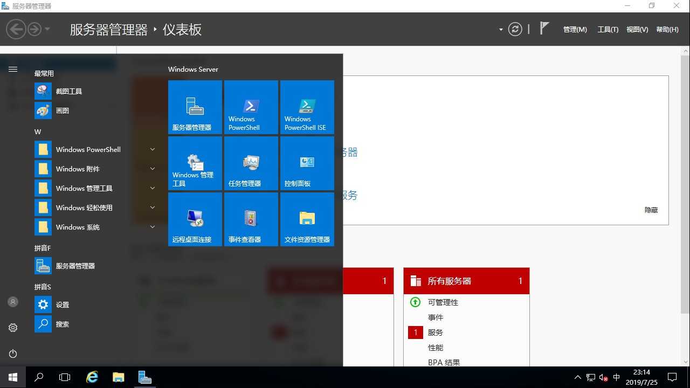Screen dimensions: 690x388
Task: Open the Action Center notification icon
Action: [x=672, y=377]
